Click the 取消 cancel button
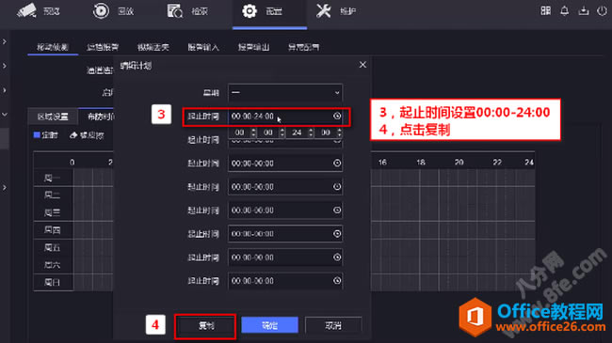This screenshot has width=612, height=343. point(333,325)
